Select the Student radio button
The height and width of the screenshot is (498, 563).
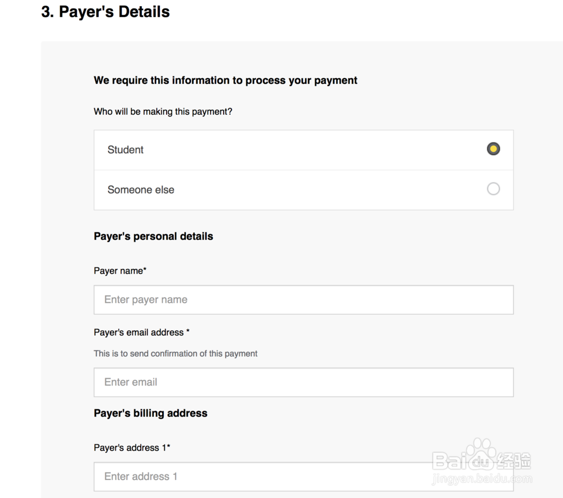pyautogui.click(x=493, y=149)
